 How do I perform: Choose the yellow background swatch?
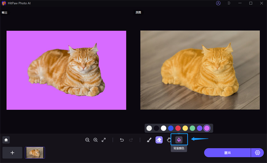[185, 128]
